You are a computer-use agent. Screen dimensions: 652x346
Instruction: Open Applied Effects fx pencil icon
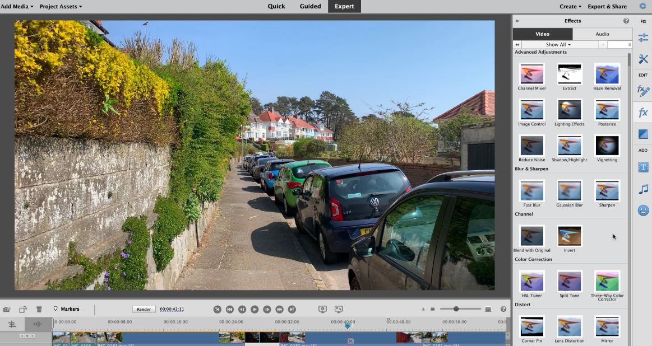coord(643,91)
